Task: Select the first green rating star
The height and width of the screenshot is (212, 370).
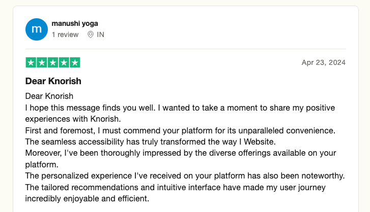Action: 31,62
